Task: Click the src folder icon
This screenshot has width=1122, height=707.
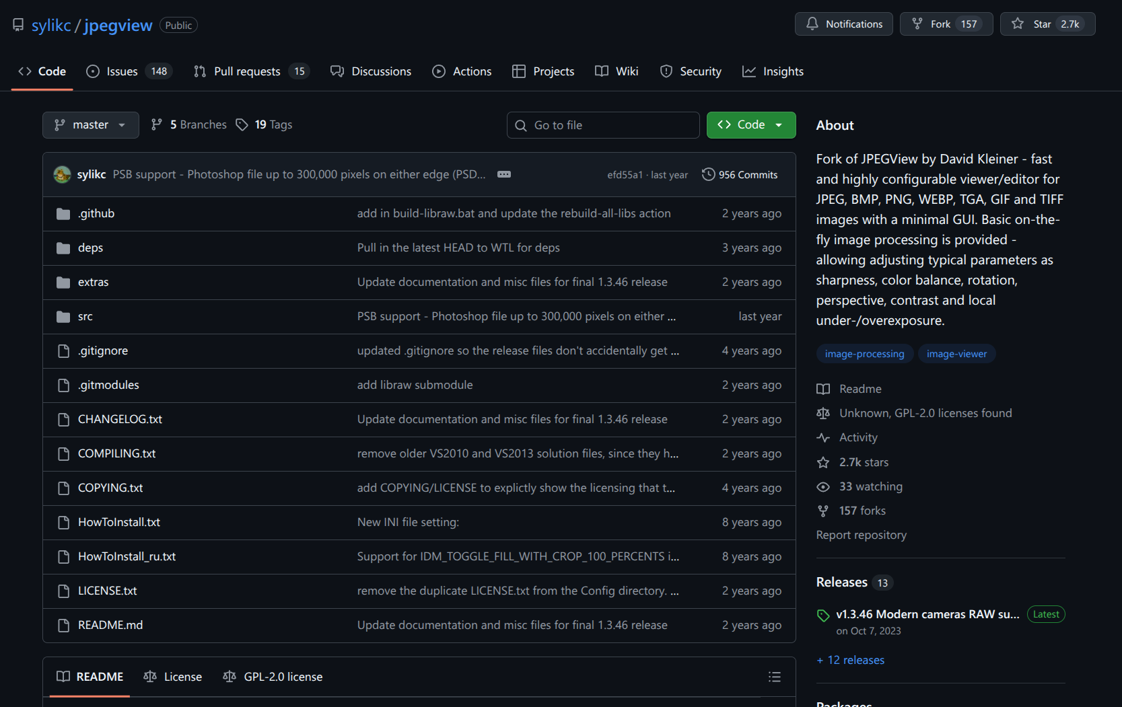Action: tap(63, 317)
